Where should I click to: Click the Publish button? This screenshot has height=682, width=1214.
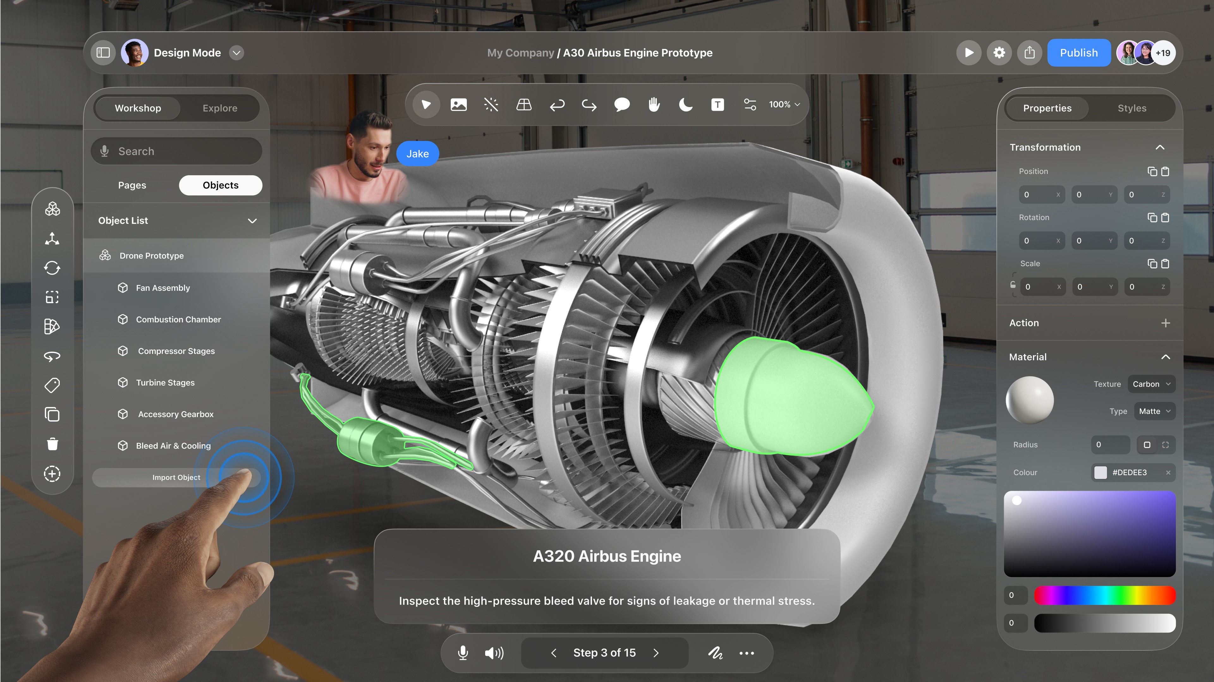pos(1078,53)
